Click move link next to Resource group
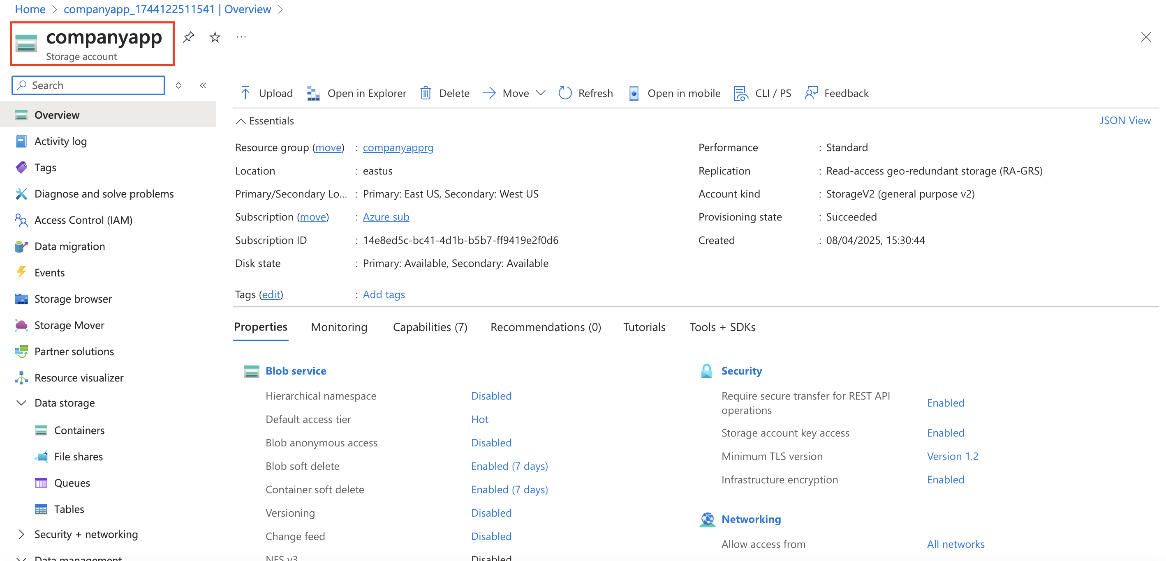1166x561 pixels. coord(328,147)
